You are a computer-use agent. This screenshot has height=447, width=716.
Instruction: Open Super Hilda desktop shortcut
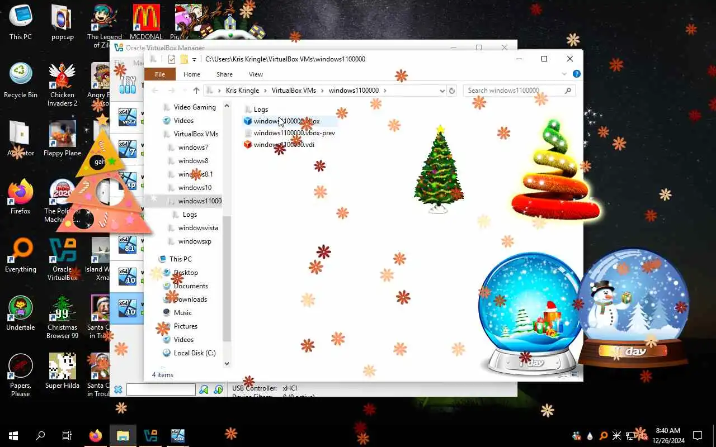click(x=62, y=370)
